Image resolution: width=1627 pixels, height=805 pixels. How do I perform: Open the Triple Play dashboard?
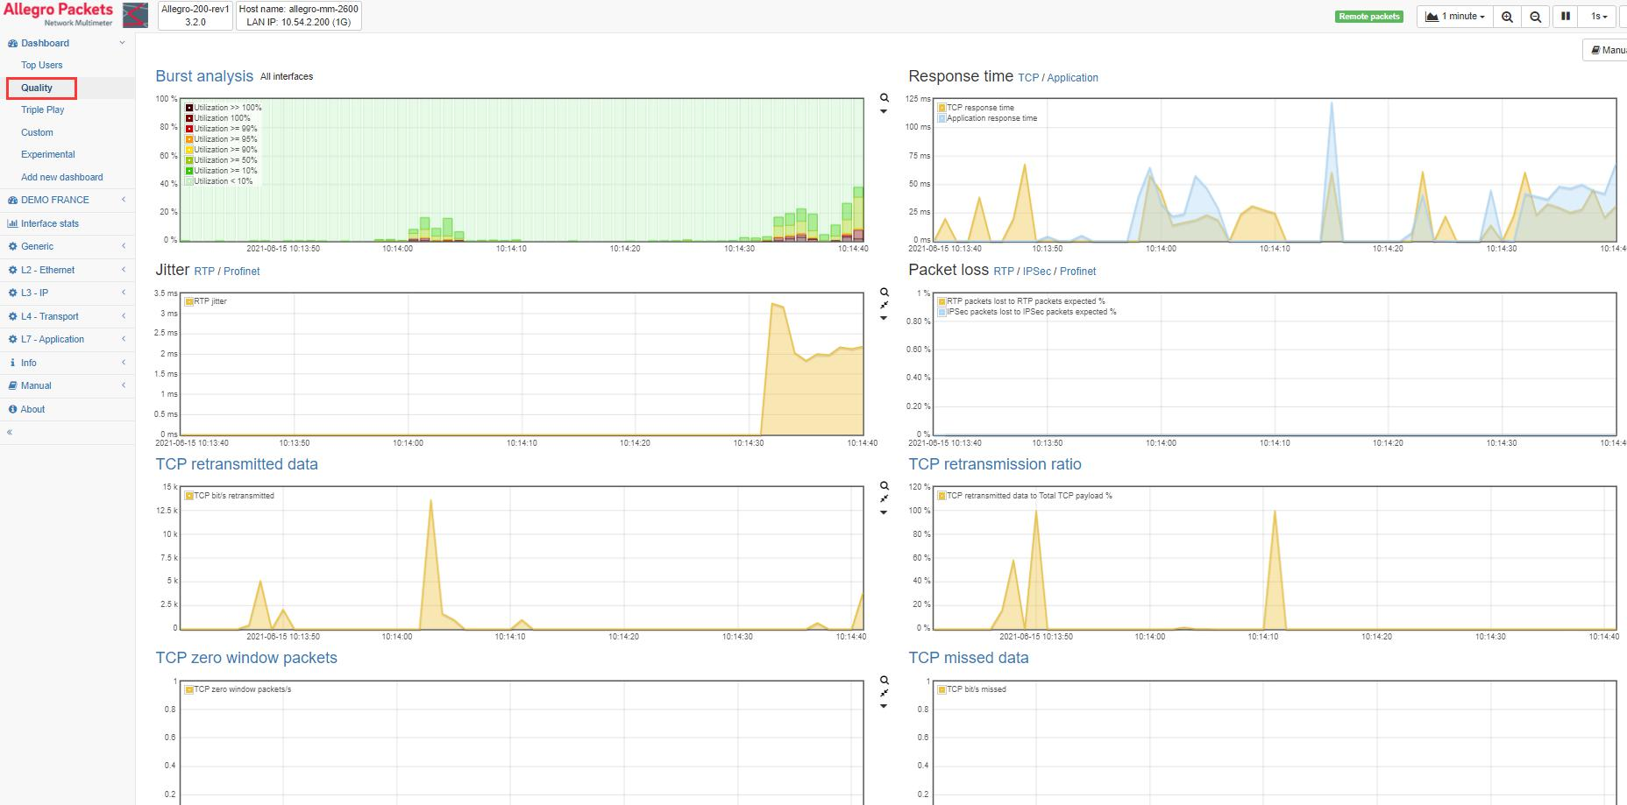pos(43,109)
